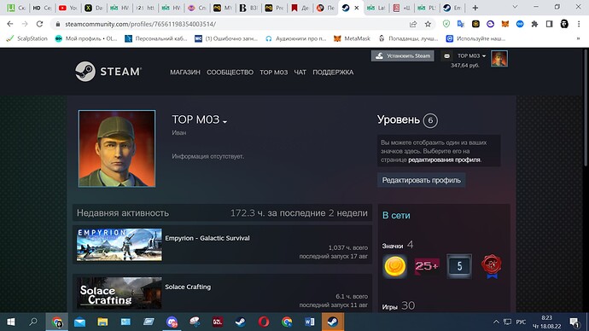
Task: Click the Установить Steam button
Action: [x=403, y=56]
